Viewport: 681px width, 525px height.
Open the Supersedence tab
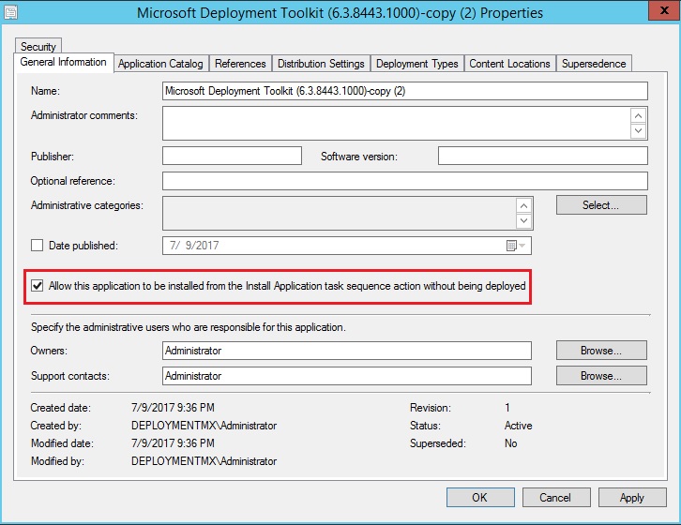tap(594, 64)
